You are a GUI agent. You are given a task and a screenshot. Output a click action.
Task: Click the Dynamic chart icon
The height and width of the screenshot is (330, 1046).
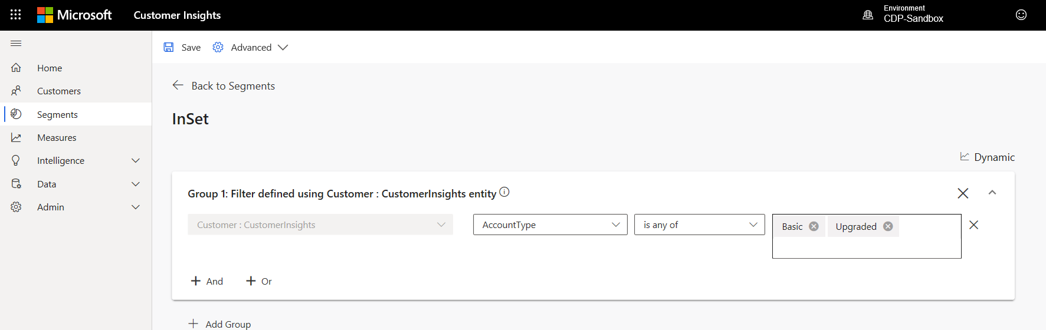pyautogui.click(x=965, y=156)
